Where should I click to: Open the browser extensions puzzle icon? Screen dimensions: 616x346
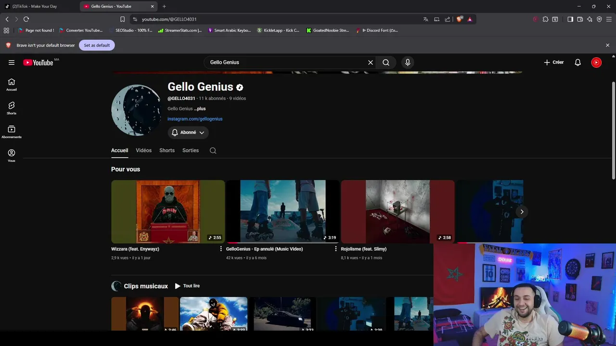(545, 19)
